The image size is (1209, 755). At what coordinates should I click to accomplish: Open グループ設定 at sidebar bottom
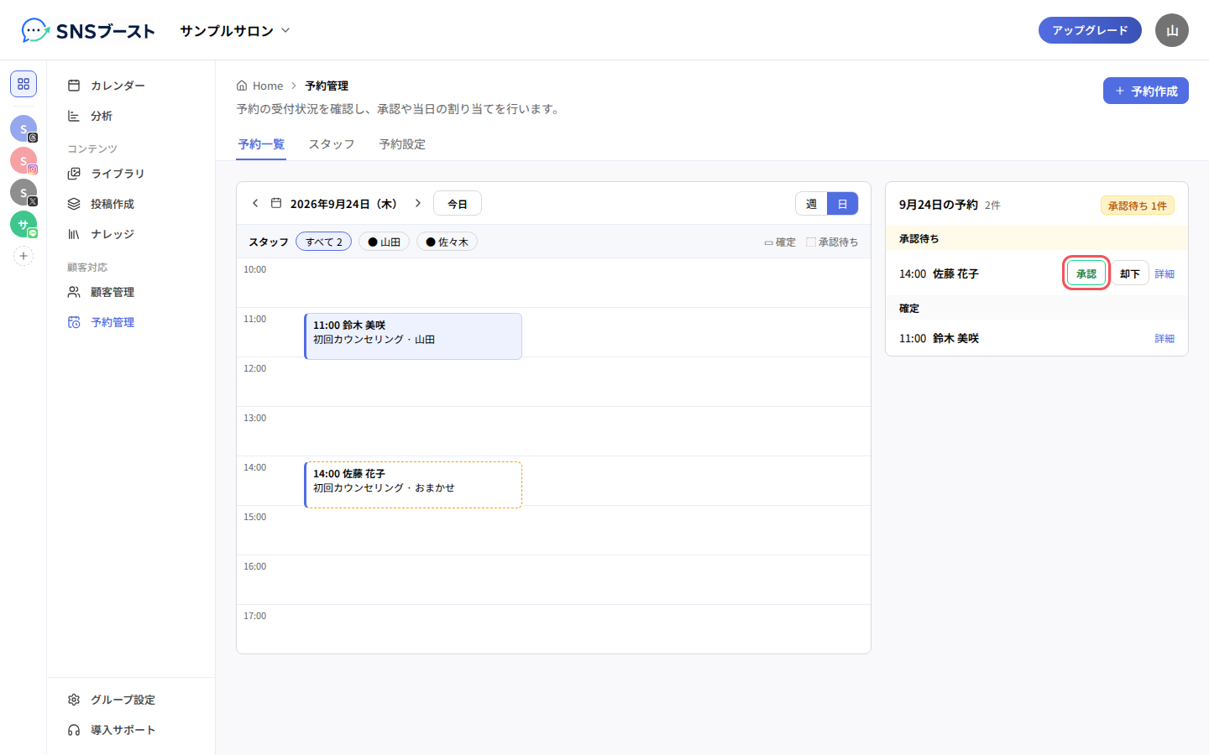(x=131, y=700)
